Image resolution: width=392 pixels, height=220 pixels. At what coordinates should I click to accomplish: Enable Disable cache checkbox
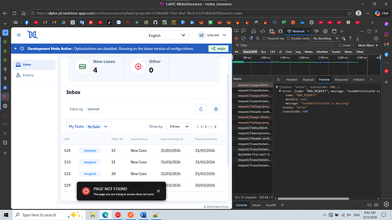click(x=288, y=39)
